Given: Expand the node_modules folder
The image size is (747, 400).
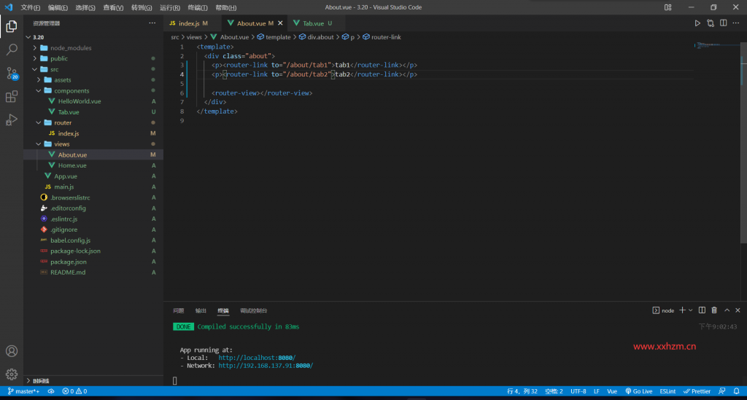Looking at the screenshot, I should coord(71,48).
